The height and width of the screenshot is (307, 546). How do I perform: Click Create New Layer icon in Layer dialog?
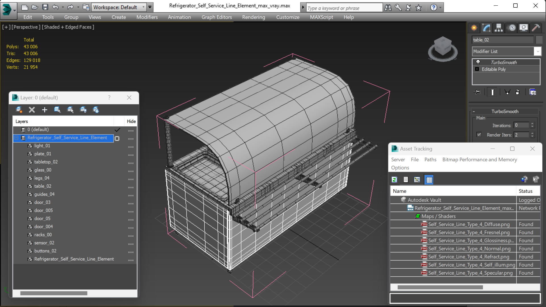click(19, 110)
